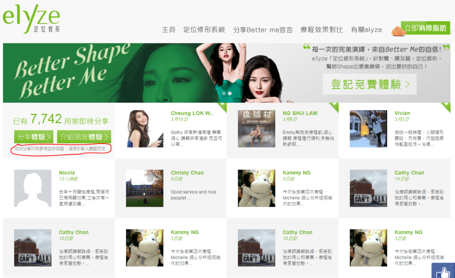Screen dimensions: 455x278
Task: Select the 有關elyze menu item
Action: [x=366, y=30]
